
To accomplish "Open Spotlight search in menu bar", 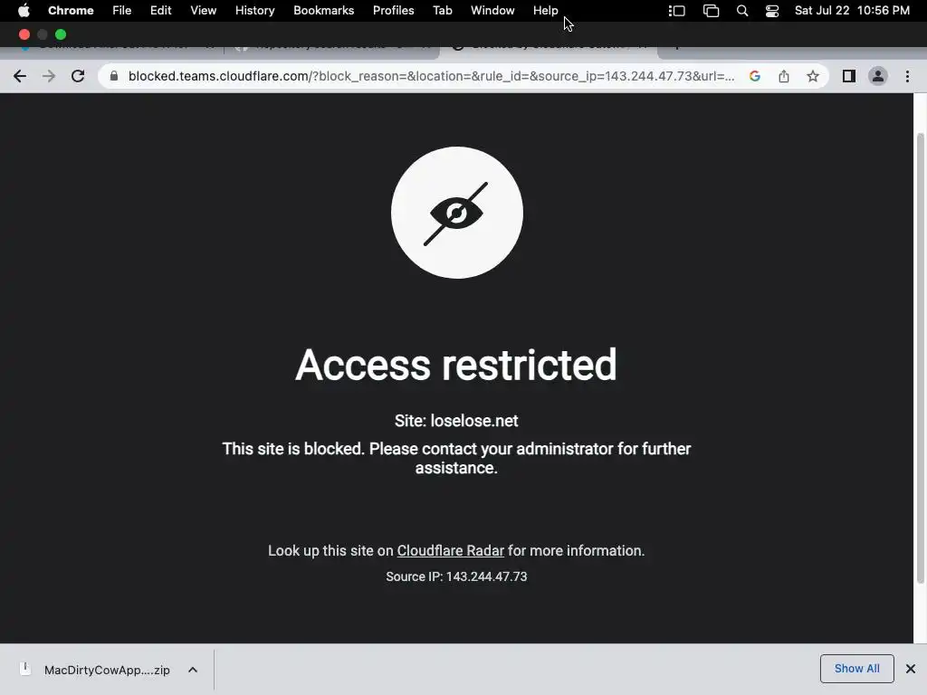I will tap(742, 11).
